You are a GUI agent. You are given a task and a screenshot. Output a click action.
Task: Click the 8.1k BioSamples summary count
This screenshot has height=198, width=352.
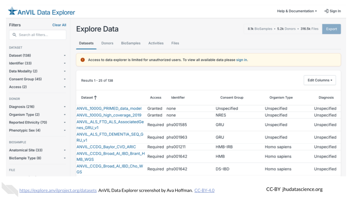coord(260,29)
